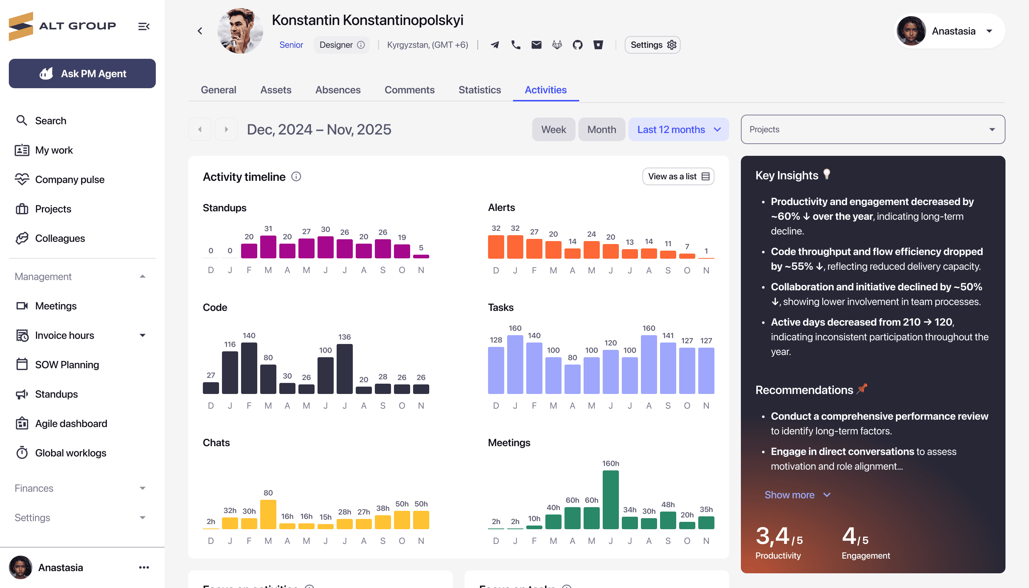Image resolution: width=1029 pixels, height=588 pixels.
Task: Expand Invoice hours submenu
Action: (142, 335)
